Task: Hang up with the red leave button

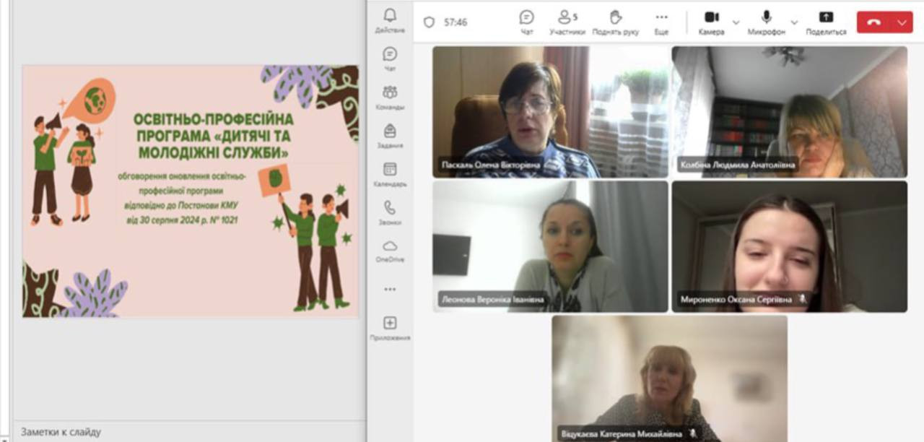Action: (x=874, y=22)
